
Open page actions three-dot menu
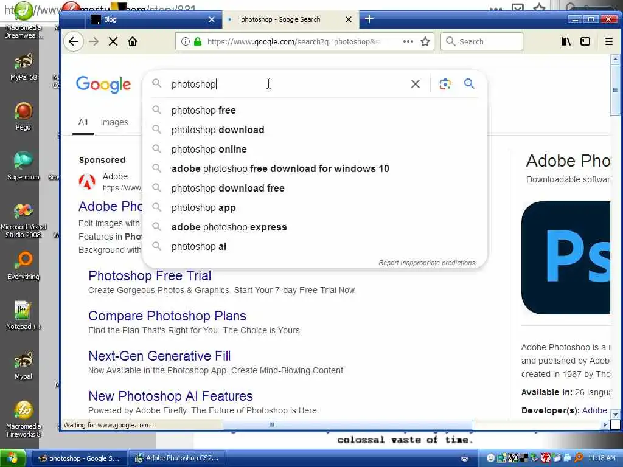pos(408,41)
